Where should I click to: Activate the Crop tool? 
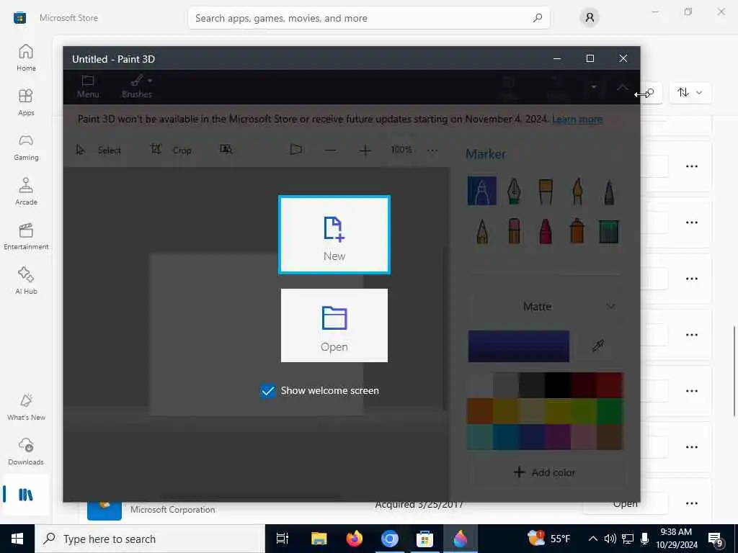point(170,150)
